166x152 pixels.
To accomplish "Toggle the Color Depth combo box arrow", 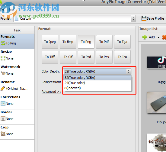I will click(129, 71).
